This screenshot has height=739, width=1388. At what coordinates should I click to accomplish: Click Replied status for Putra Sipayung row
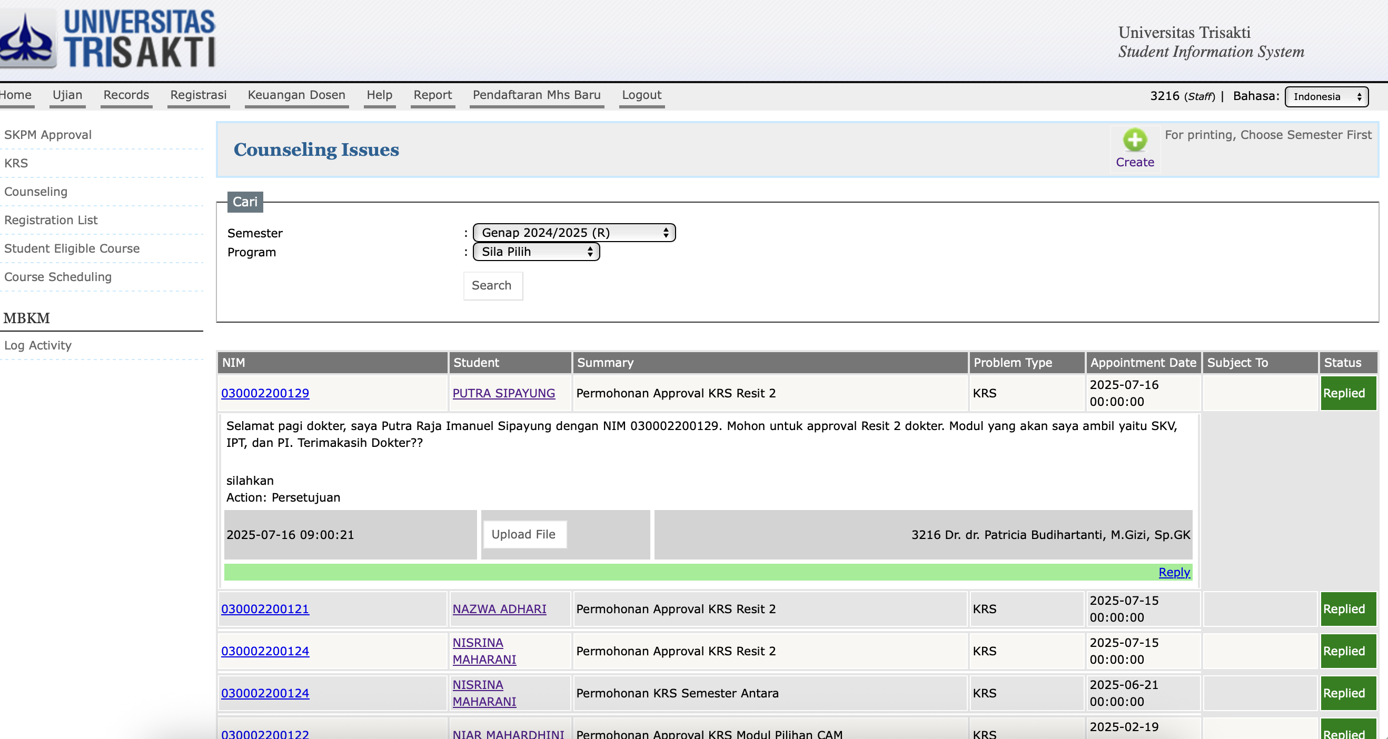(1344, 393)
